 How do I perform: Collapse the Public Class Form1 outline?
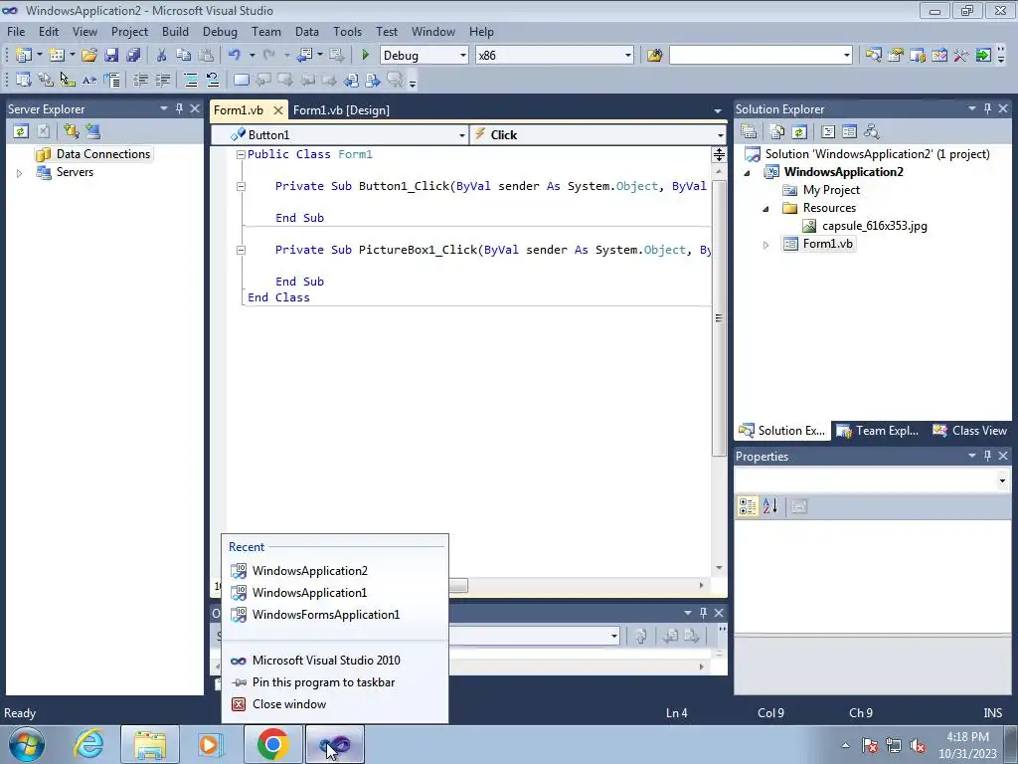[x=241, y=154]
